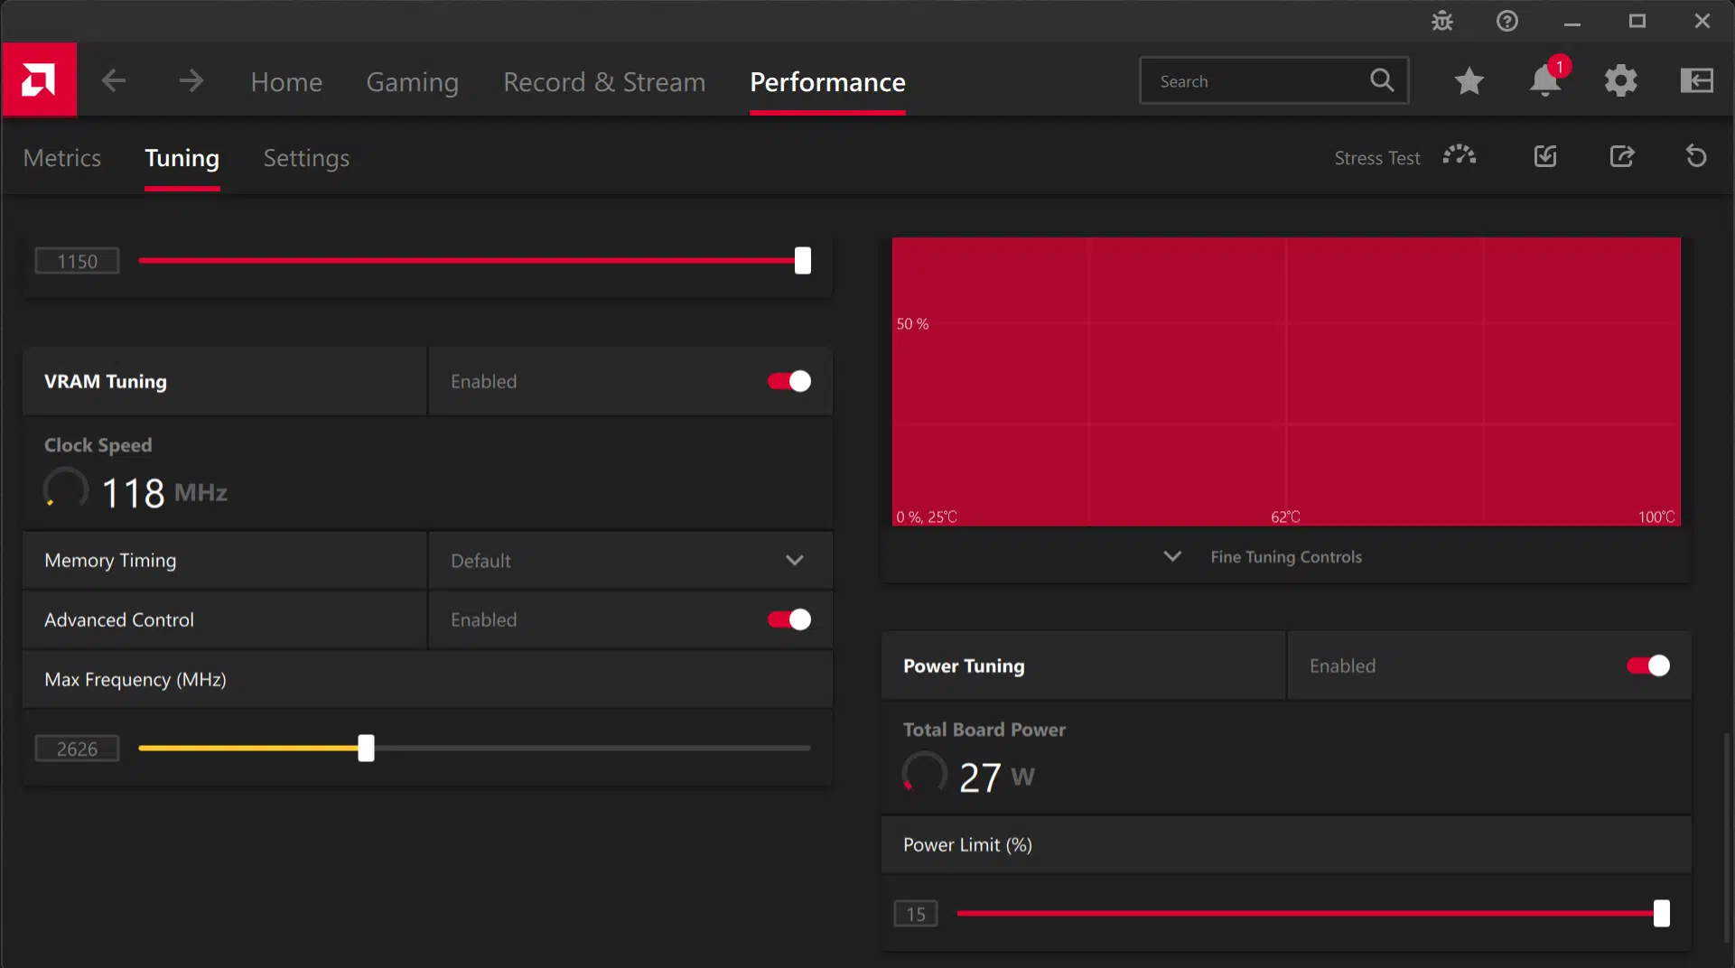Click the Power Limit (%) label
1735x968 pixels.
coord(967,844)
